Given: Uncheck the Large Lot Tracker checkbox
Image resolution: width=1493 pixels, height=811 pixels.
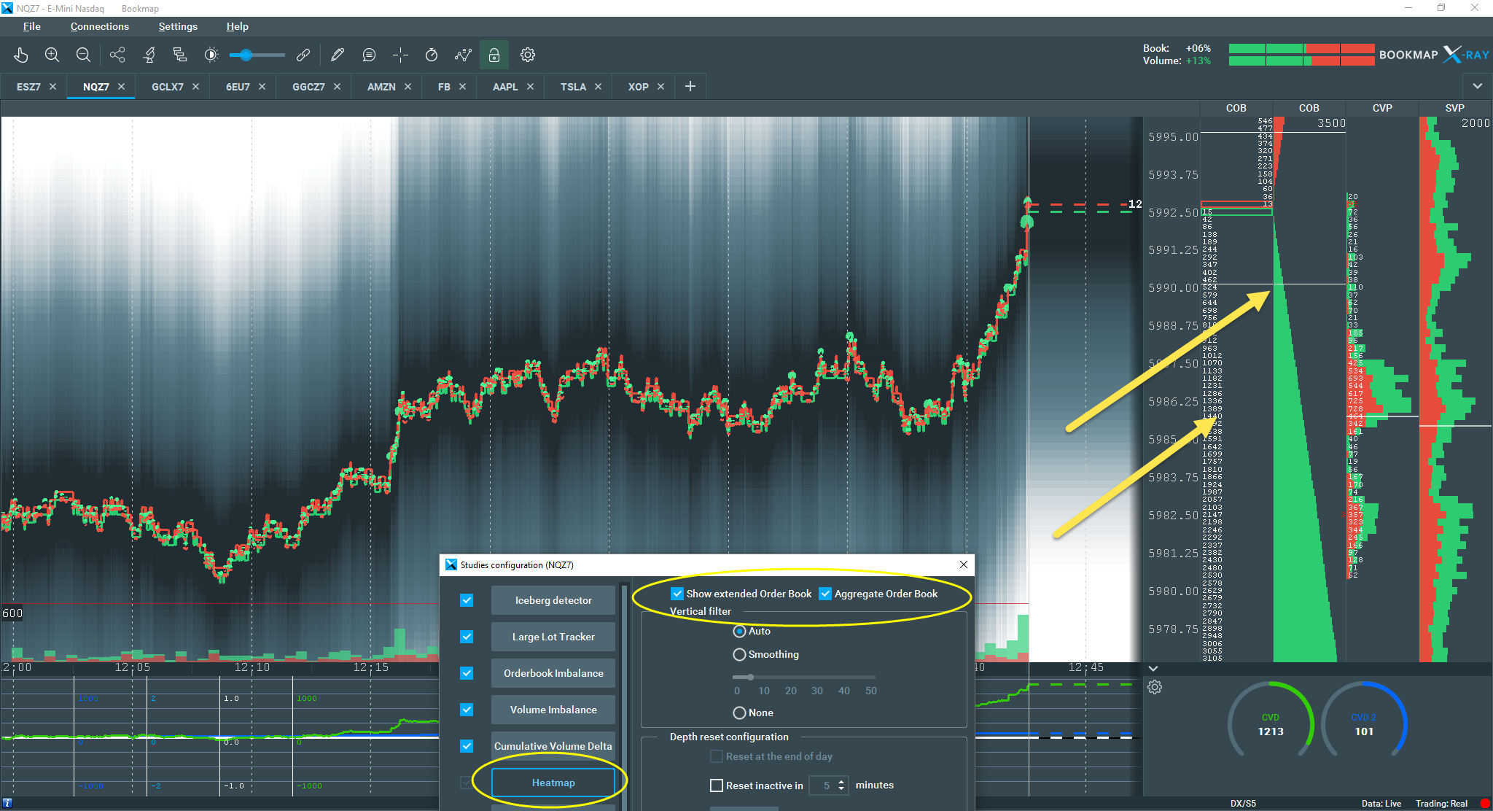Looking at the screenshot, I should tap(467, 637).
